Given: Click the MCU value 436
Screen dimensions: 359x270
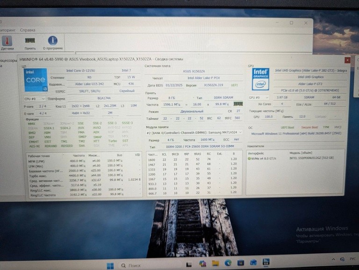Looking at the screenshot, I should (x=131, y=84).
